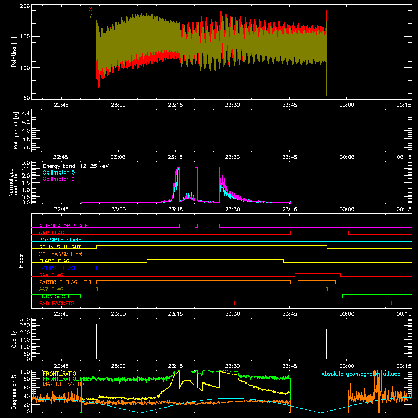This screenshot has height=418, width=418.
Task: Select the SC_IN_SUNLIGHT flag label
Action: 60,247
